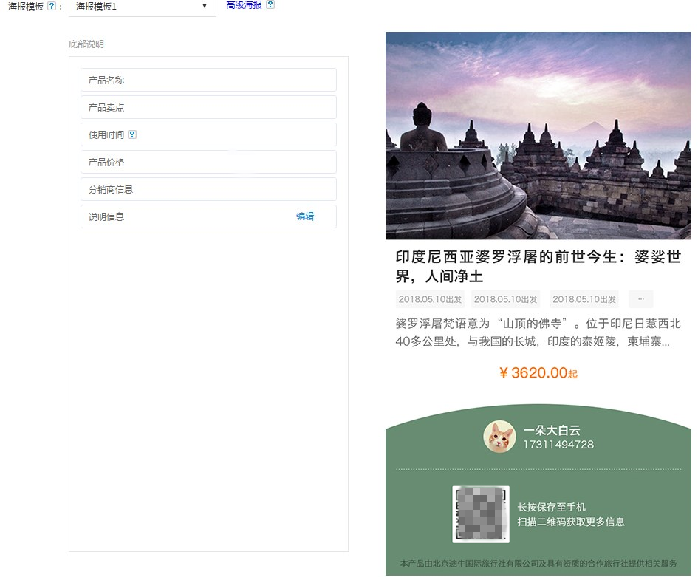Image resolution: width=698 pixels, height=577 pixels.
Task: Click the dropdown arrow of the template selector
Action: 205,7
